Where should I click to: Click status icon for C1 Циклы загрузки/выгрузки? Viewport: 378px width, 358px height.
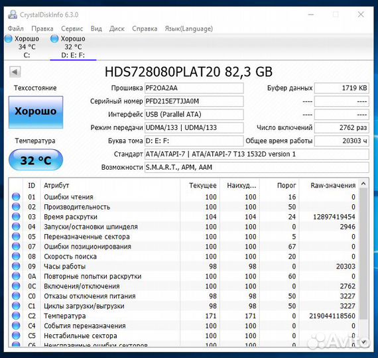click(16, 306)
